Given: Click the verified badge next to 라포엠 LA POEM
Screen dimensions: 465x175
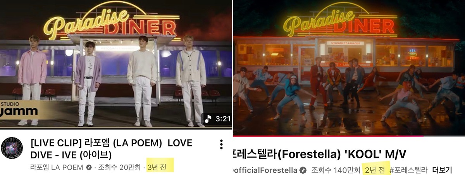Looking at the screenshot, I should [x=89, y=167].
